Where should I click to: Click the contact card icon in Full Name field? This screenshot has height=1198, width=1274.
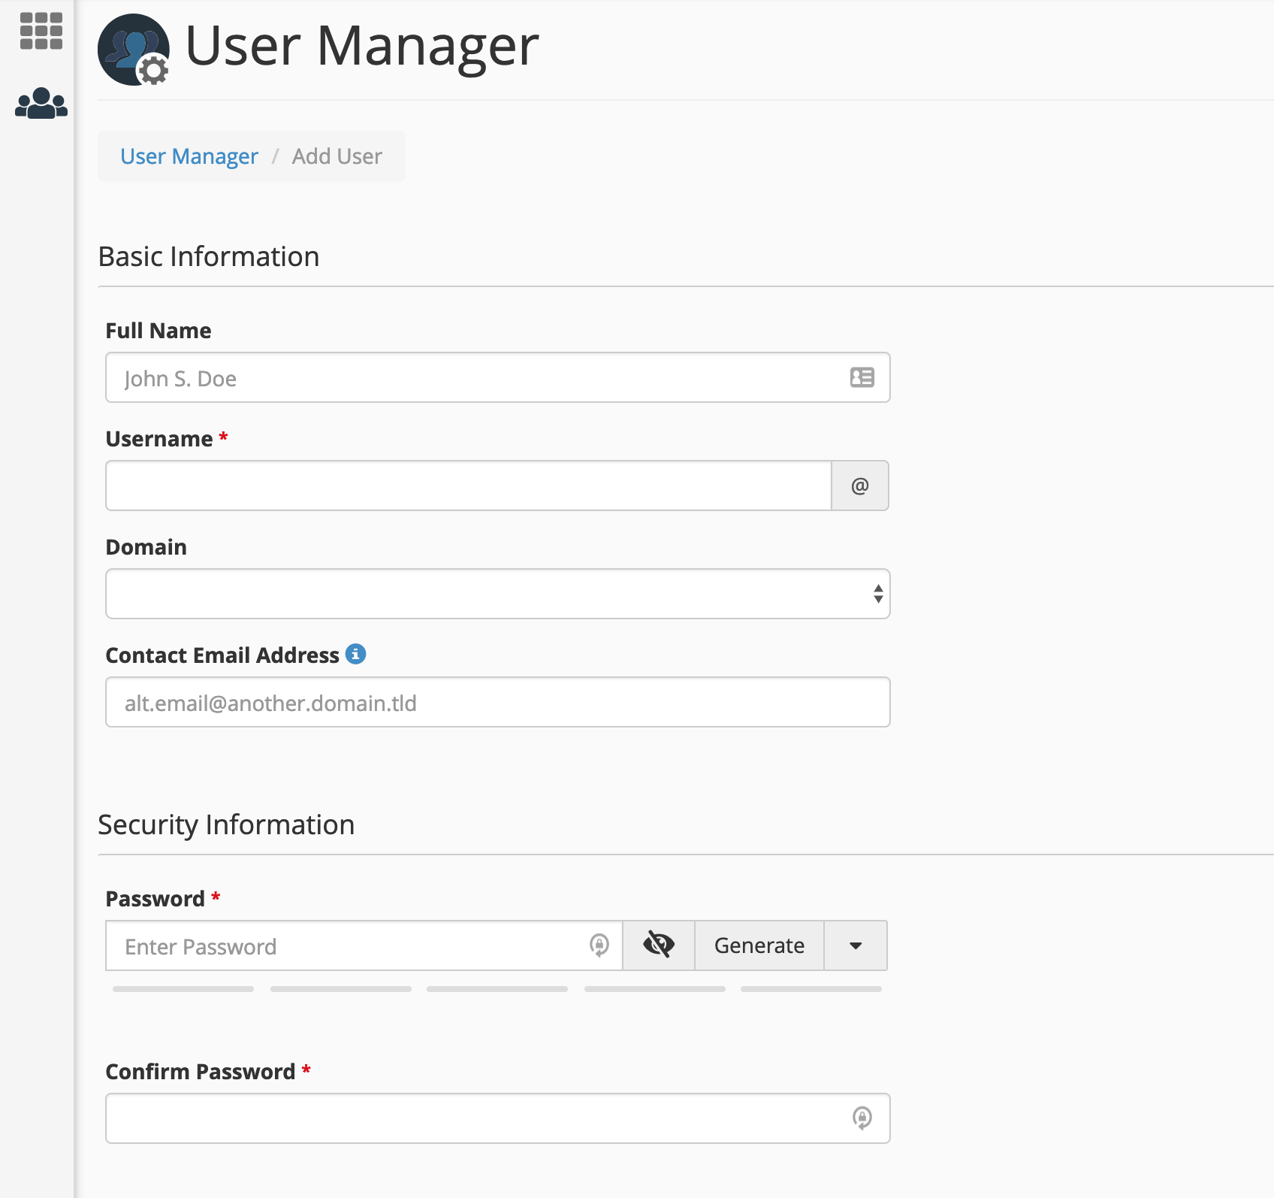[x=861, y=377]
